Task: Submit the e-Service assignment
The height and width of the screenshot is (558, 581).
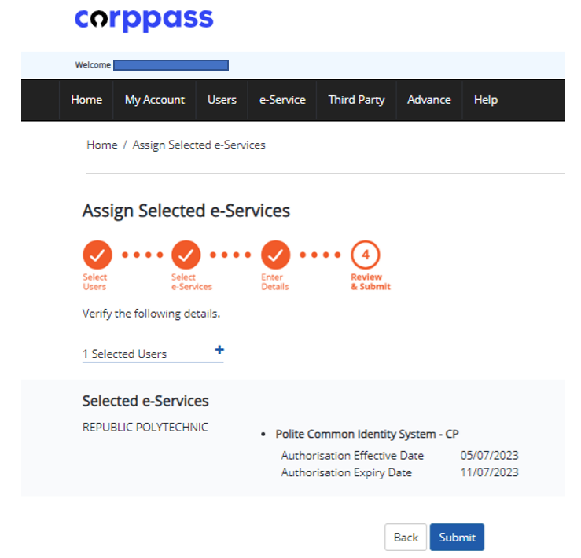Action: [x=457, y=538]
